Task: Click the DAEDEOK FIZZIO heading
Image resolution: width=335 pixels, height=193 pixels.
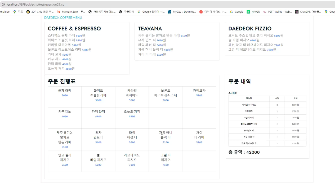Action: [x=250, y=29]
